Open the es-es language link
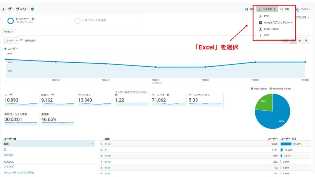The width and height of the screenshot is (315, 177). [107, 168]
